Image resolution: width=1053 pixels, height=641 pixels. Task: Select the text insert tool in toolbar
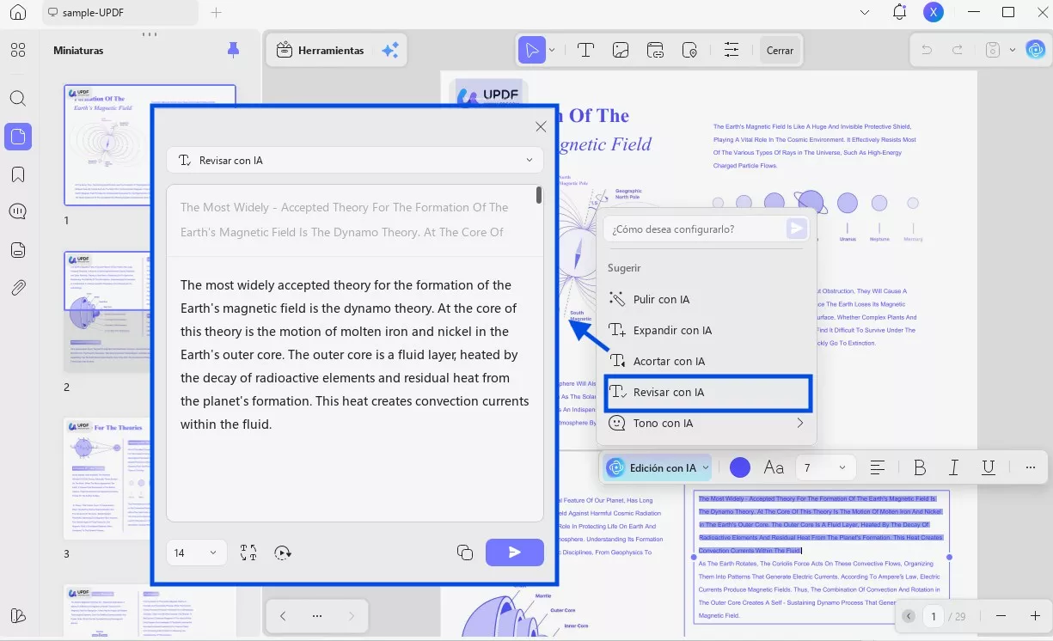(x=586, y=50)
